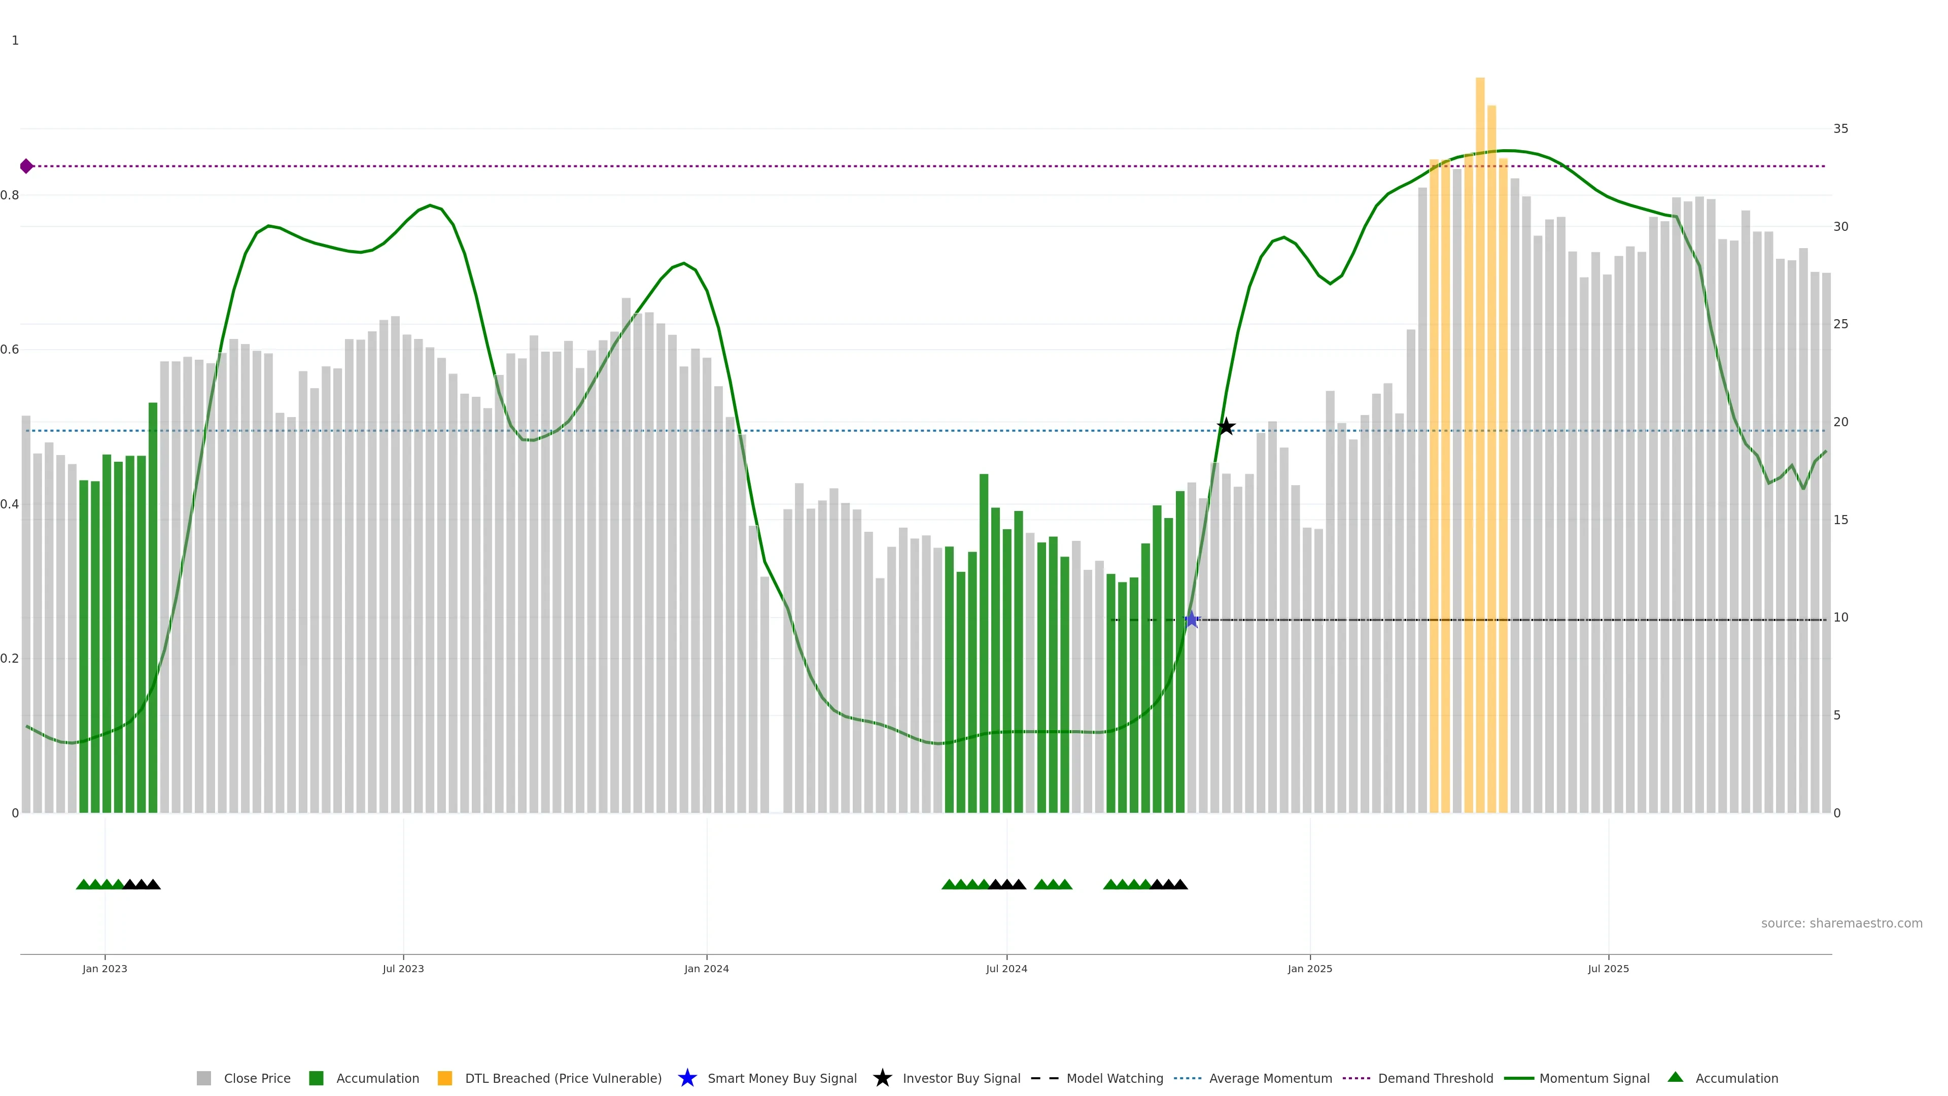Click the Momentum Signal green line legend icon
The height and width of the screenshot is (1096, 1948).
tap(1518, 1079)
